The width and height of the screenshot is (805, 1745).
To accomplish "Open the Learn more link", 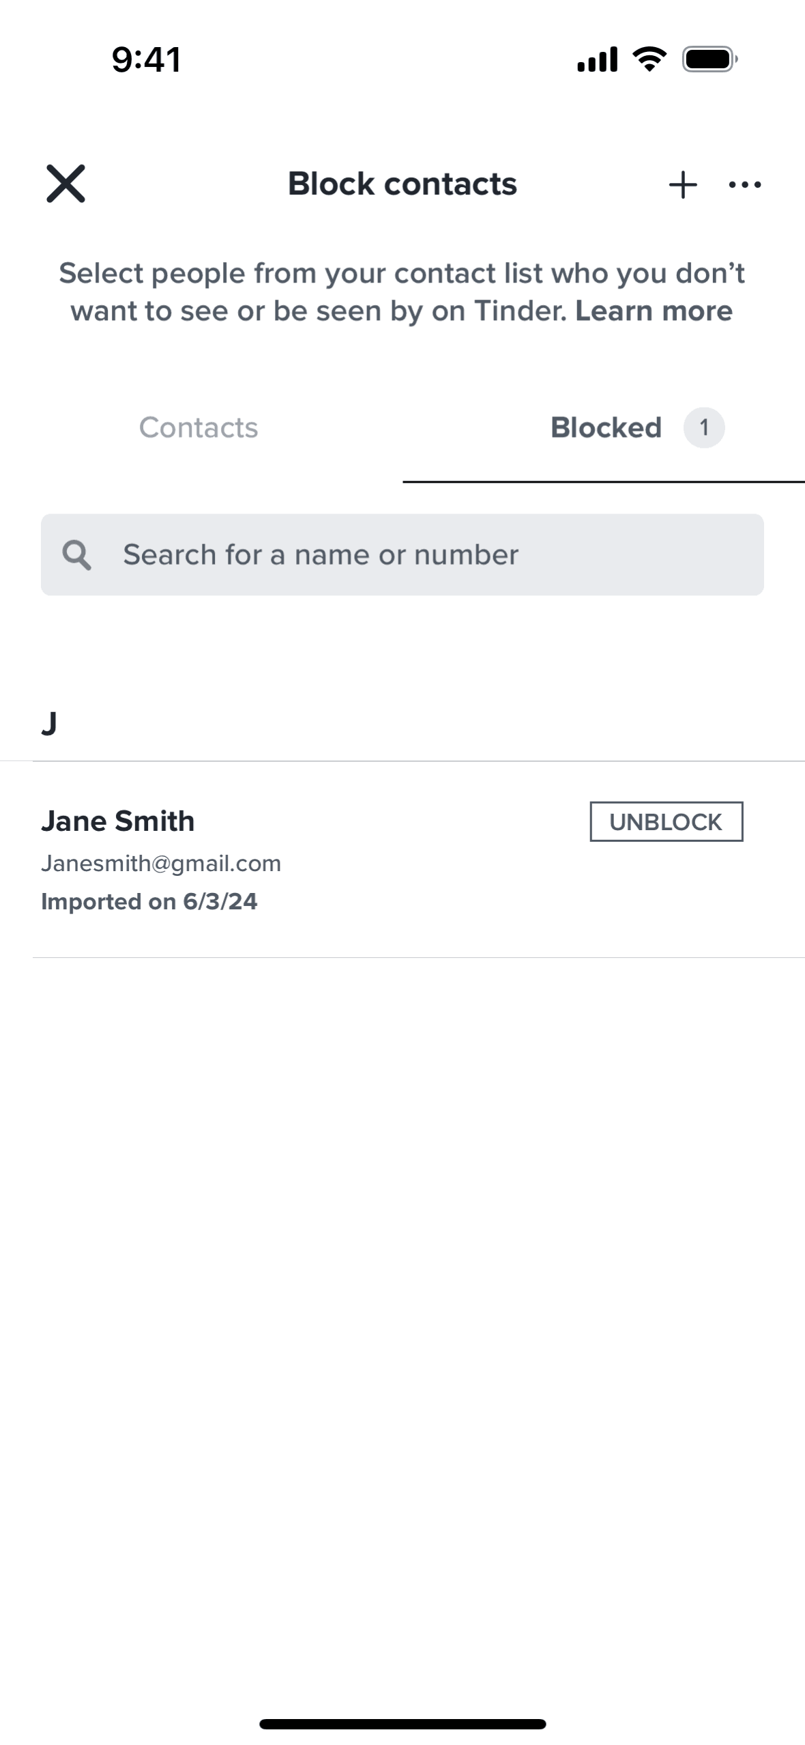I will point(654,311).
